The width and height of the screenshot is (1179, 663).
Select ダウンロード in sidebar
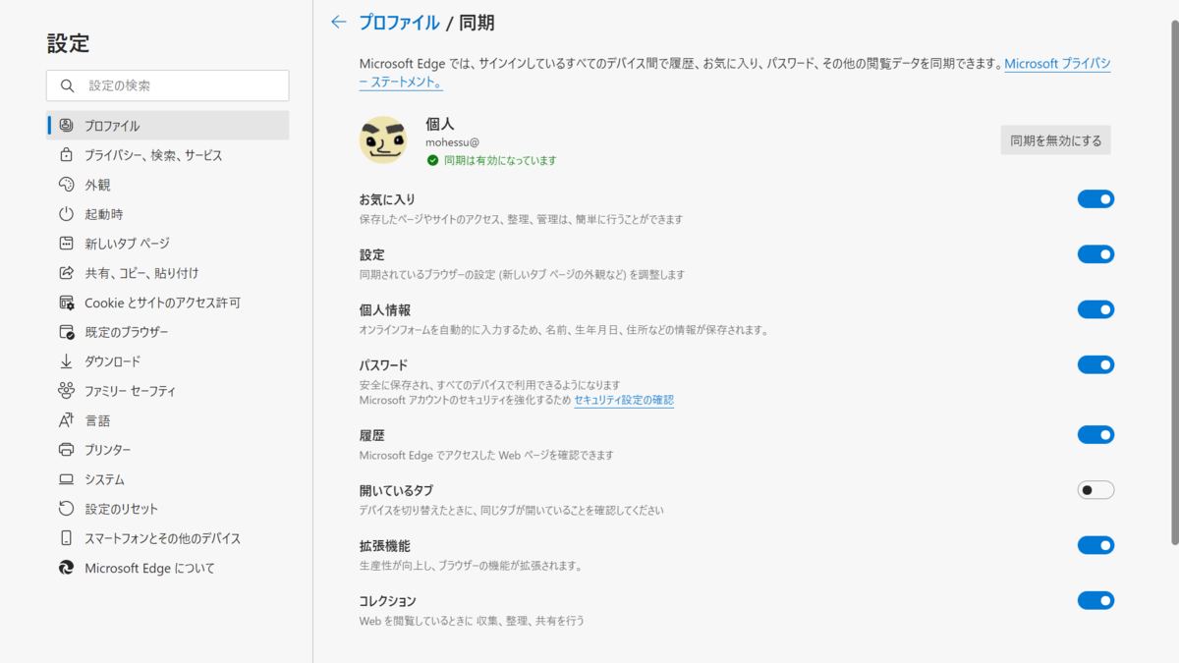pos(168,361)
